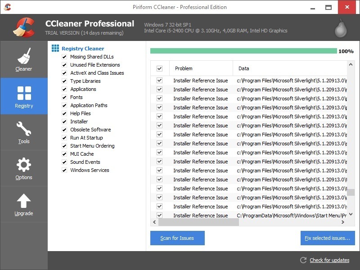Select the Cleaner brush icon in sidebar

[23, 55]
